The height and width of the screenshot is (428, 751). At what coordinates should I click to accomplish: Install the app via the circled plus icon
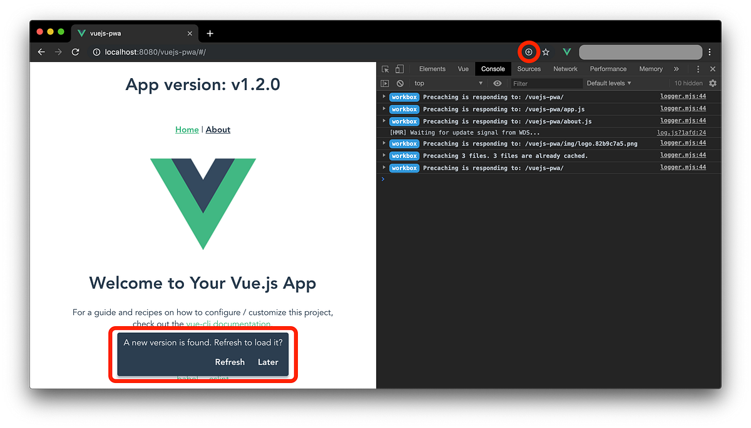(x=528, y=52)
